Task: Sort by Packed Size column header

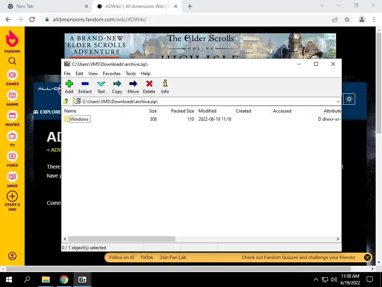Action: pyautogui.click(x=177, y=111)
